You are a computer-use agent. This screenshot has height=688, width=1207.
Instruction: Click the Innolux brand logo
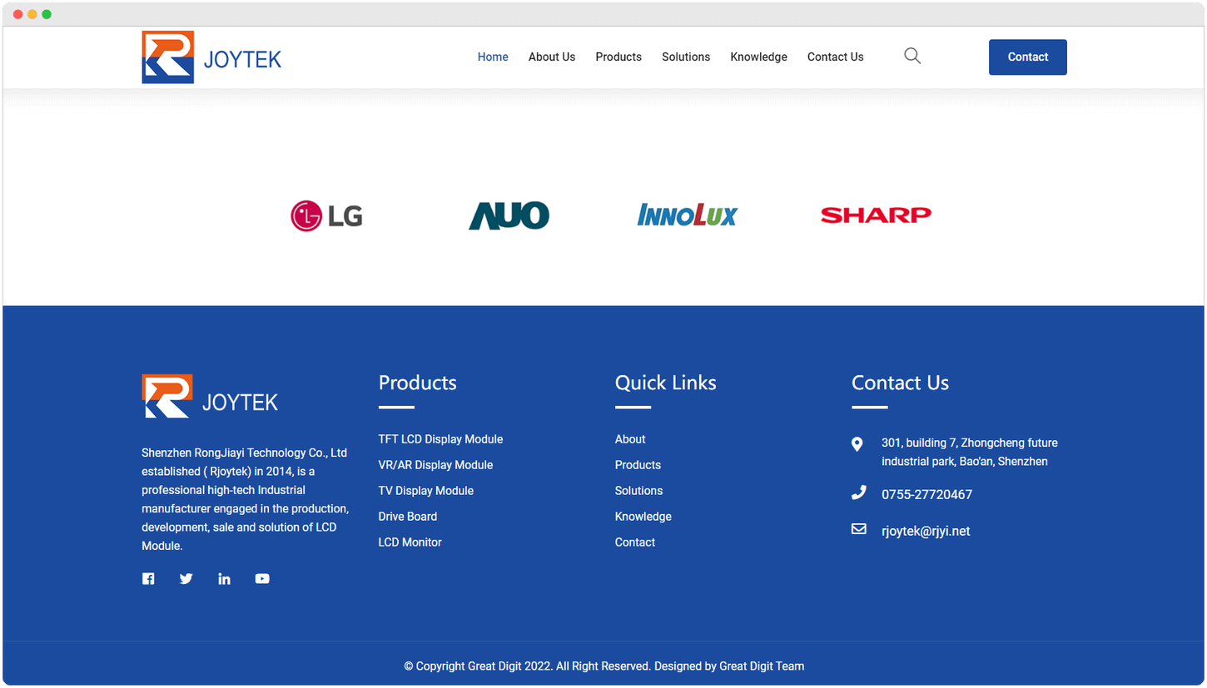point(688,215)
